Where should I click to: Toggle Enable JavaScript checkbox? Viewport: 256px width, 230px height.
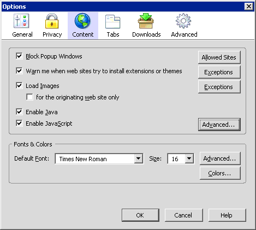[x=19, y=123]
